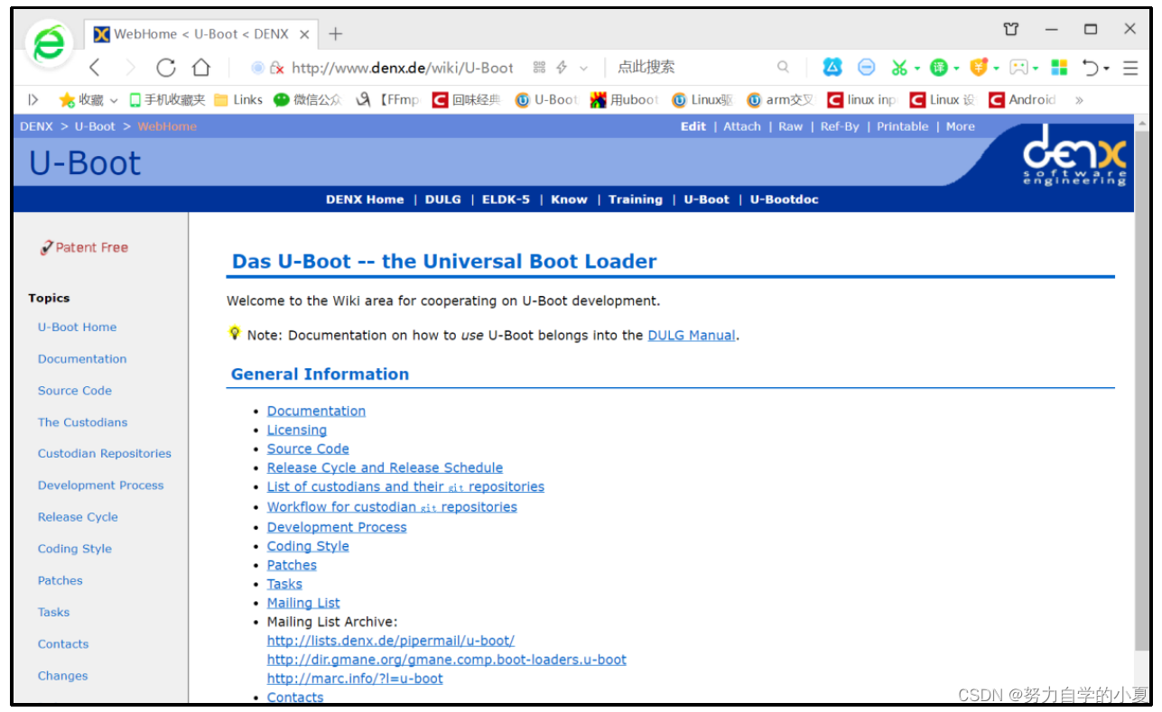The image size is (1162, 712).
Task: Open the browser hamburger main menu
Action: [1130, 68]
